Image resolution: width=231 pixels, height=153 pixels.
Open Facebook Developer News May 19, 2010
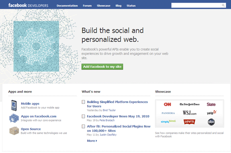click(118, 116)
